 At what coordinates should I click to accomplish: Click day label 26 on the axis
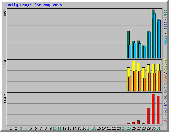click(x=134, y=128)
